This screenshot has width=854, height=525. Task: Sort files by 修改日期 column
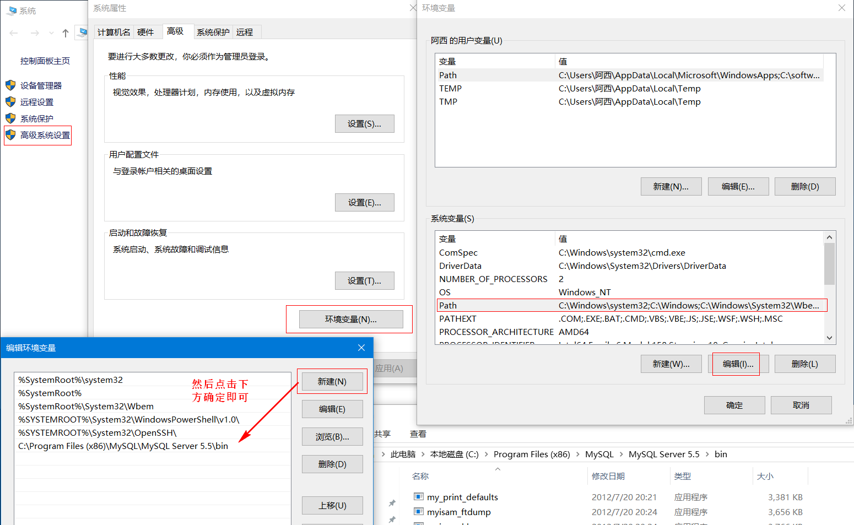[608, 477]
